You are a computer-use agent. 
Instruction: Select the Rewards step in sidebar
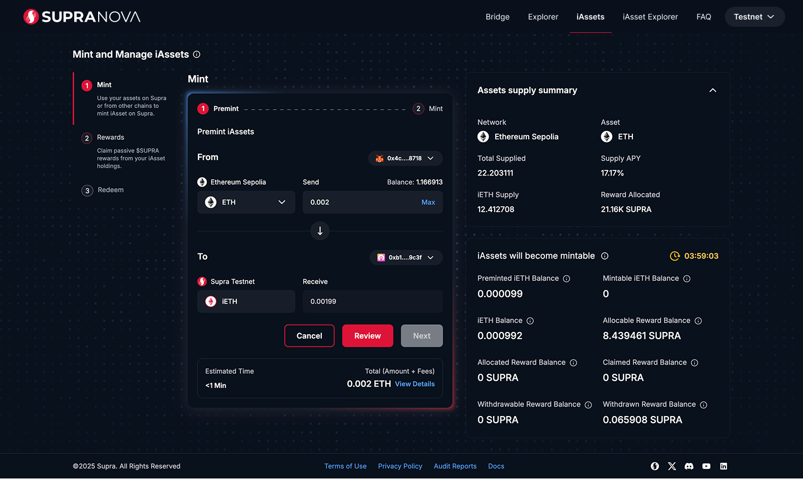124,151
